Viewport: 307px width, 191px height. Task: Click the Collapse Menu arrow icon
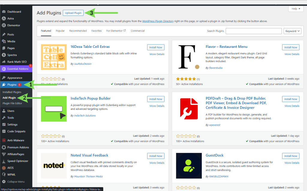[4, 182]
